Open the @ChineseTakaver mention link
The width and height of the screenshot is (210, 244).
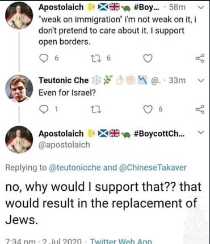153,168
